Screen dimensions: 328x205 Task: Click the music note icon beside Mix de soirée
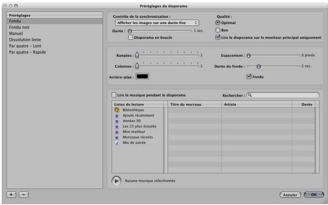(x=117, y=143)
